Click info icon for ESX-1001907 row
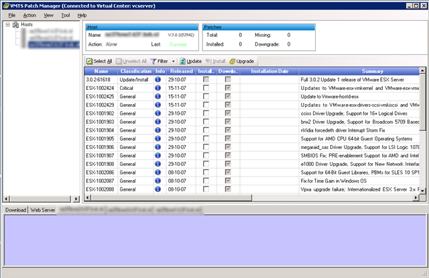The width and height of the screenshot is (429, 278). pos(160,156)
